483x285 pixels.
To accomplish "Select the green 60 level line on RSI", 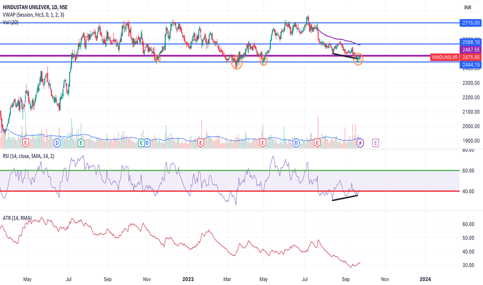I will 230,170.
